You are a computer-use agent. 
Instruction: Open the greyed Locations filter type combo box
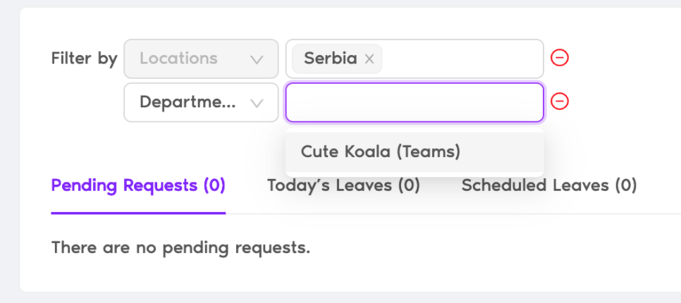tap(201, 58)
